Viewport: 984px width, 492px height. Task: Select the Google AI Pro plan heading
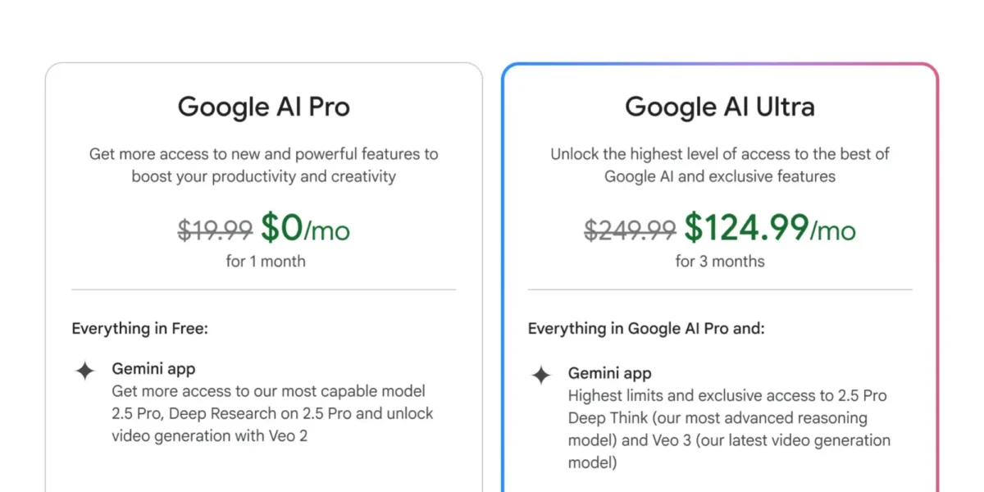coord(264,107)
